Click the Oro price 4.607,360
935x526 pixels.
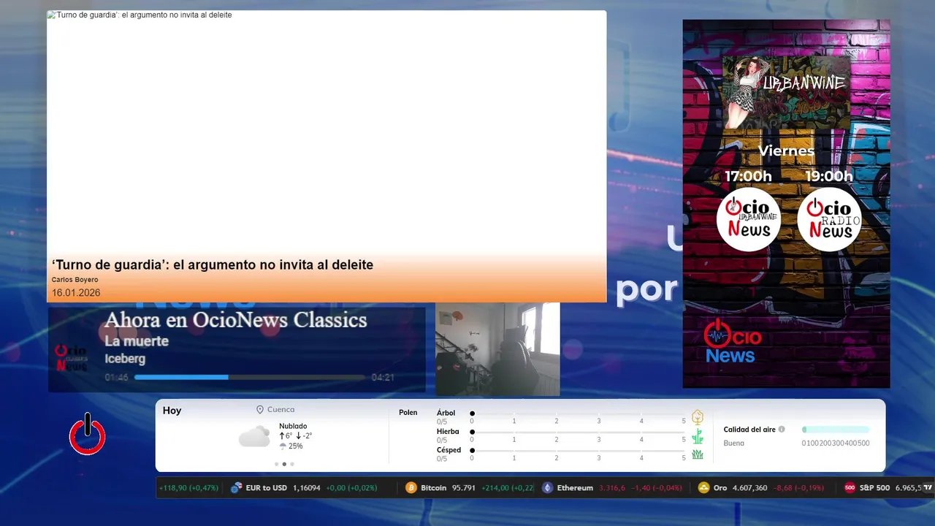click(750, 487)
